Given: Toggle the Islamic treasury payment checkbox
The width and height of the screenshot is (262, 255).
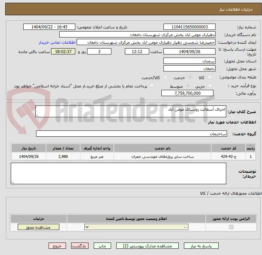Looking at the screenshot, I should pos(152,85).
